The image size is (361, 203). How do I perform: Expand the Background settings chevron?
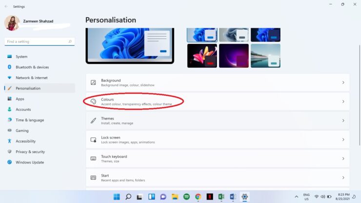pyautogui.click(x=343, y=82)
